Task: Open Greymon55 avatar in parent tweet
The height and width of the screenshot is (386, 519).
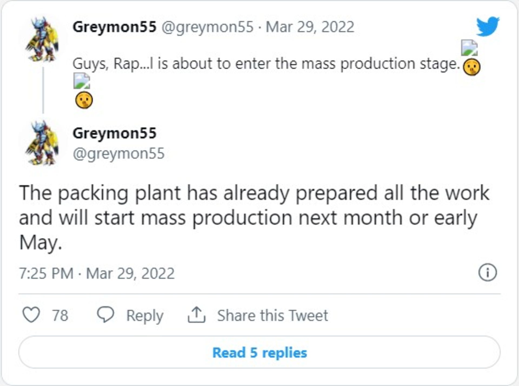Action: coord(42,39)
